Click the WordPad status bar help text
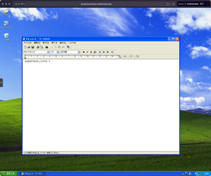This screenshot has width=211, height=176. coord(41,153)
